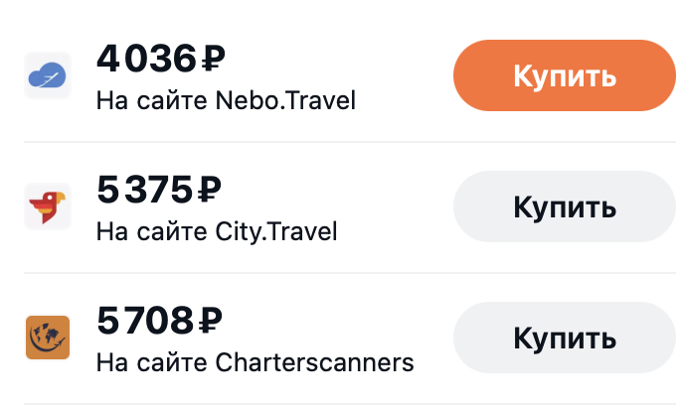The image size is (685, 409).
Task: Select the 5 708 price number
Action: point(146,322)
